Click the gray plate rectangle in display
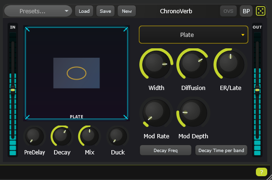 pyautogui.click(x=76, y=73)
